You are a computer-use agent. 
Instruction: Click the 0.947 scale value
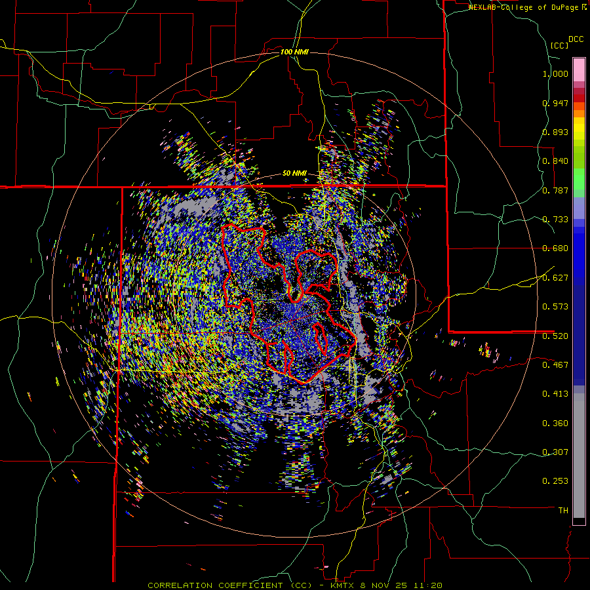pos(555,103)
